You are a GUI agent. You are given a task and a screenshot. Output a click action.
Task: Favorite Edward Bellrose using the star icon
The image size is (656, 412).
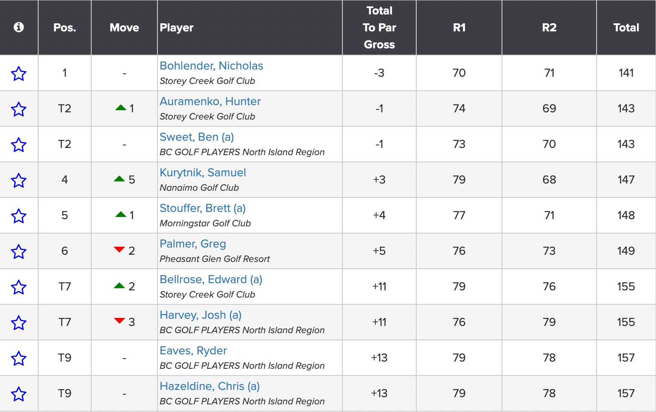[x=19, y=287]
